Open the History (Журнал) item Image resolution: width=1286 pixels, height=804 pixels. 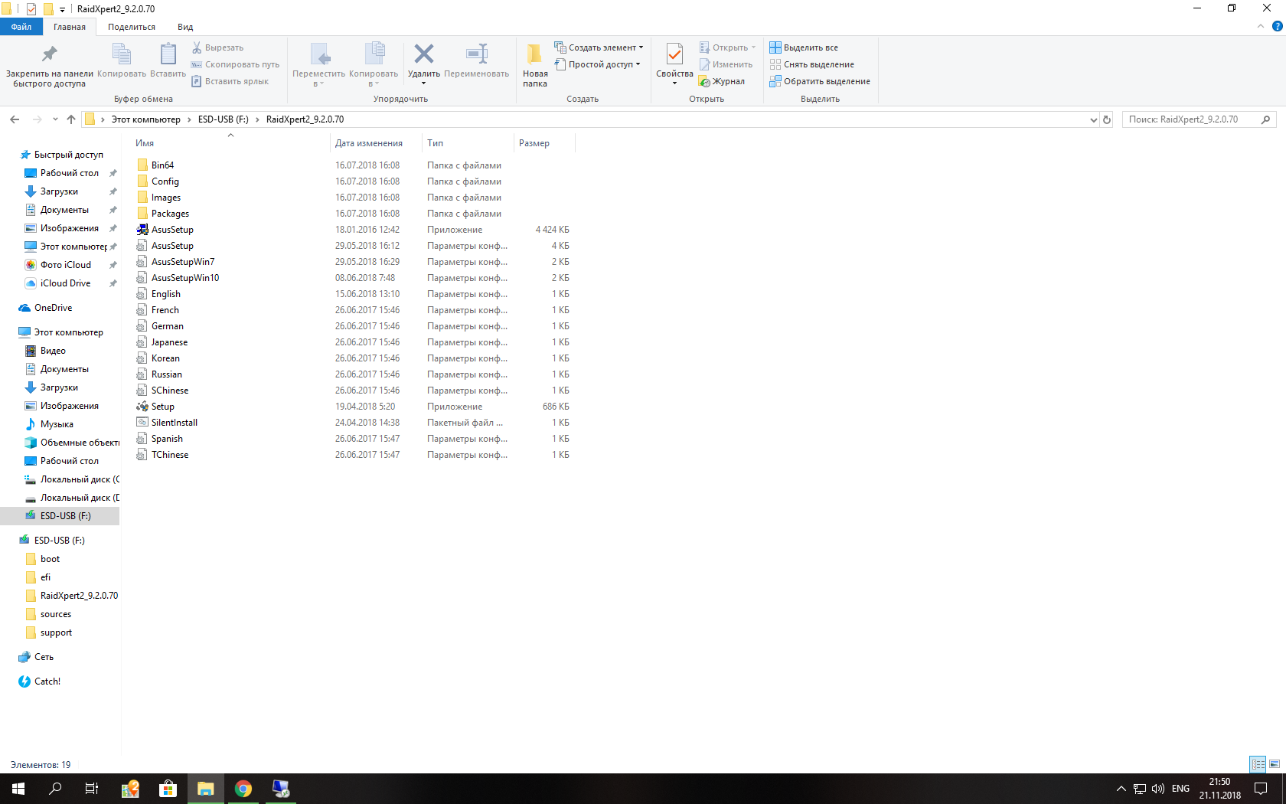[x=722, y=81]
